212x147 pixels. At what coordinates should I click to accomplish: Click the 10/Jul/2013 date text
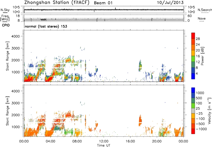pos(170,3)
